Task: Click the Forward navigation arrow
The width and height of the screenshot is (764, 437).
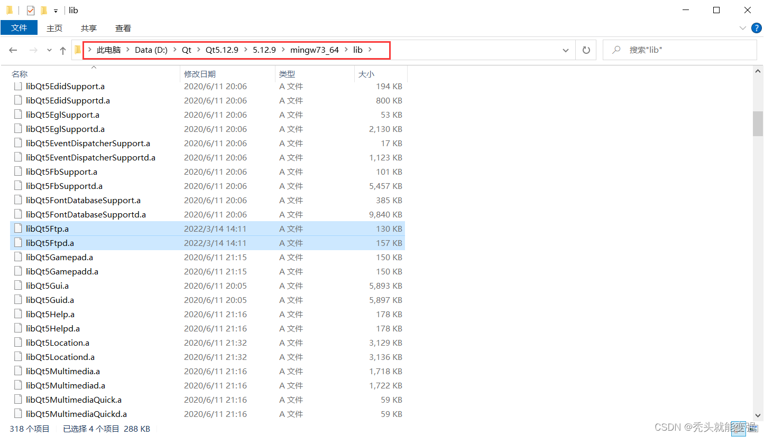Action: (x=33, y=50)
